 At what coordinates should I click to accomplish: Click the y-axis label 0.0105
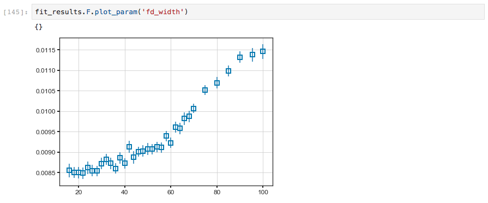pyautogui.click(x=45, y=91)
